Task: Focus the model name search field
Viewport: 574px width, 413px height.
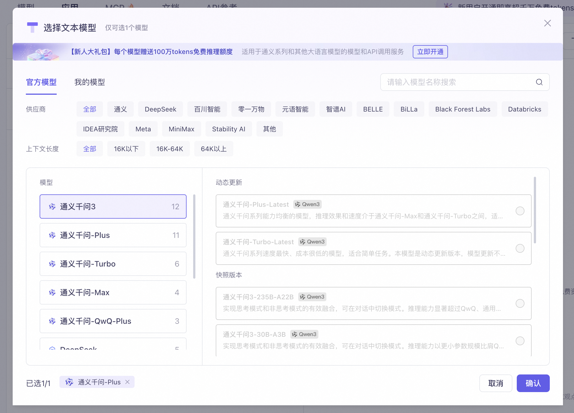Action: (x=465, y=82)
